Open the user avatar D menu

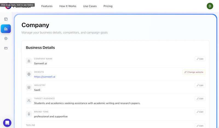(210, 6)
